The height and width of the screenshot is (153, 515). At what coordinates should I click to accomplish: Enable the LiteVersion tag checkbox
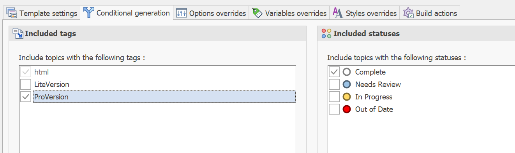point(26,84)
